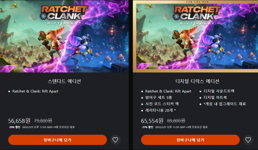Click 장바구니에 담기 for the 스탠다드 에디션
The width and height of the screenshot is (258, 150).
[57, 140]
